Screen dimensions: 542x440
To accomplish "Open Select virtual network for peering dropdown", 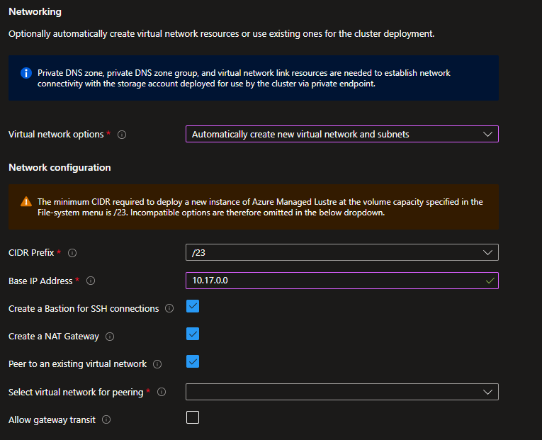I will [341, 392].
